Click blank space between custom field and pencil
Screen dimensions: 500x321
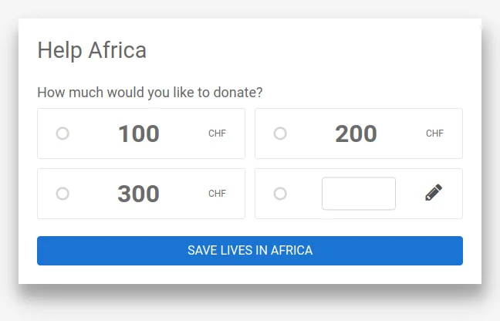[410, 194]
